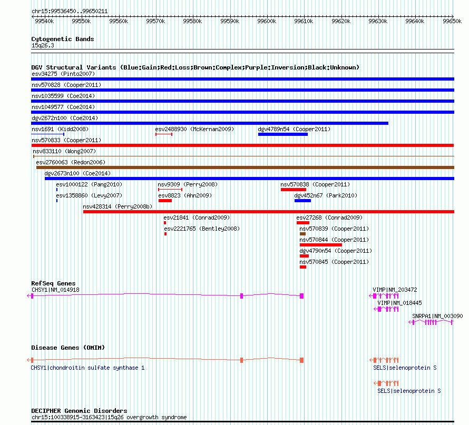
Task: Click the esv27268 (Conrad2009) label
Action: tap(329, 218)
